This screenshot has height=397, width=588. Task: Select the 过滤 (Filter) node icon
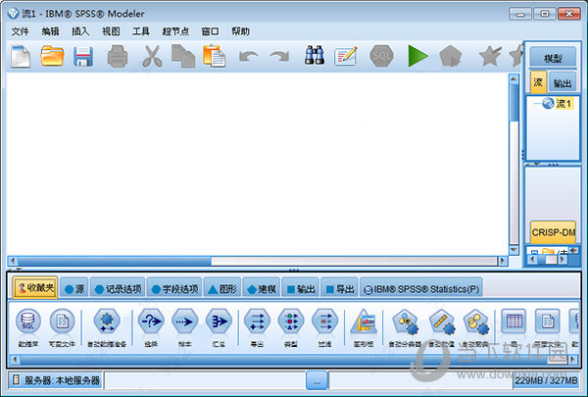coord(324,322)
